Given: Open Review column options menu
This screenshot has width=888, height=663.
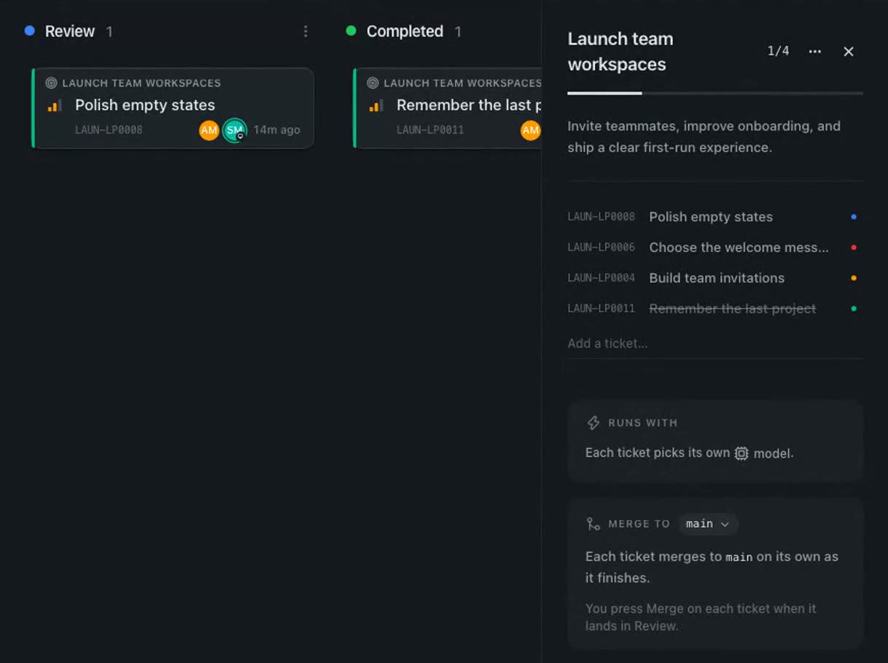Looking at the screenshot, I should pos(305,31).
